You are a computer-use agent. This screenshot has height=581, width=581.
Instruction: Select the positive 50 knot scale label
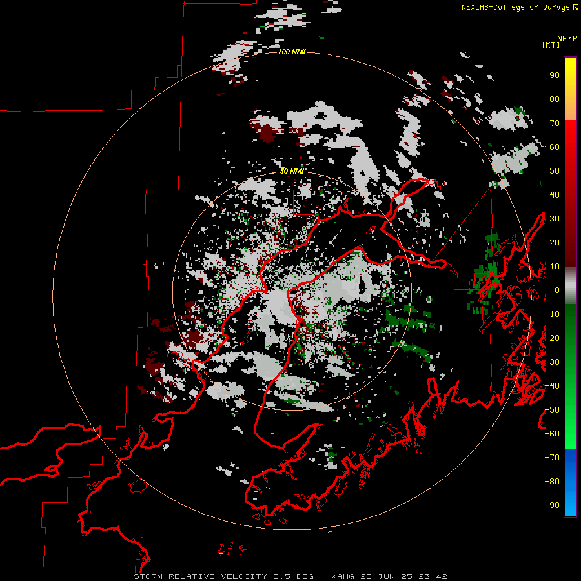coord(555,171)
